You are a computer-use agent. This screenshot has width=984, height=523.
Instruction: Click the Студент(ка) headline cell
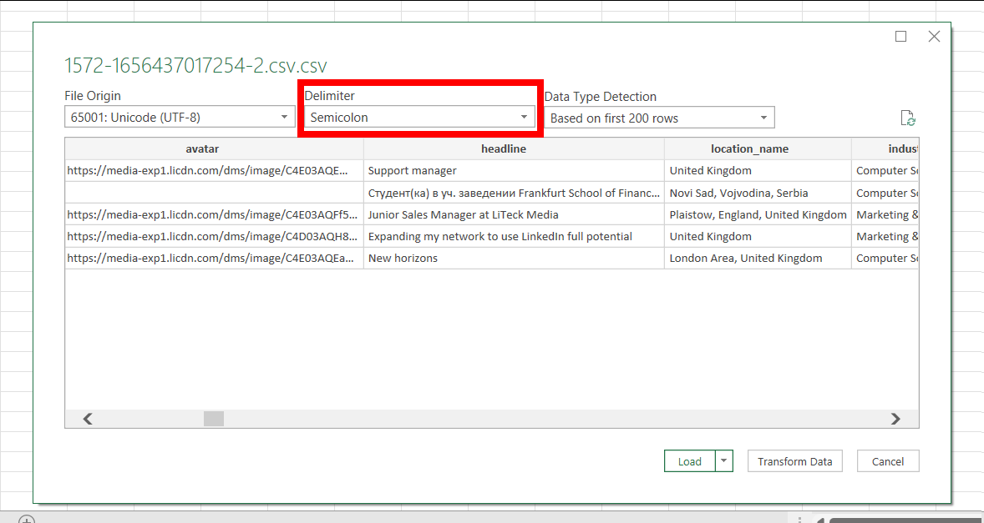coord(514,193)
